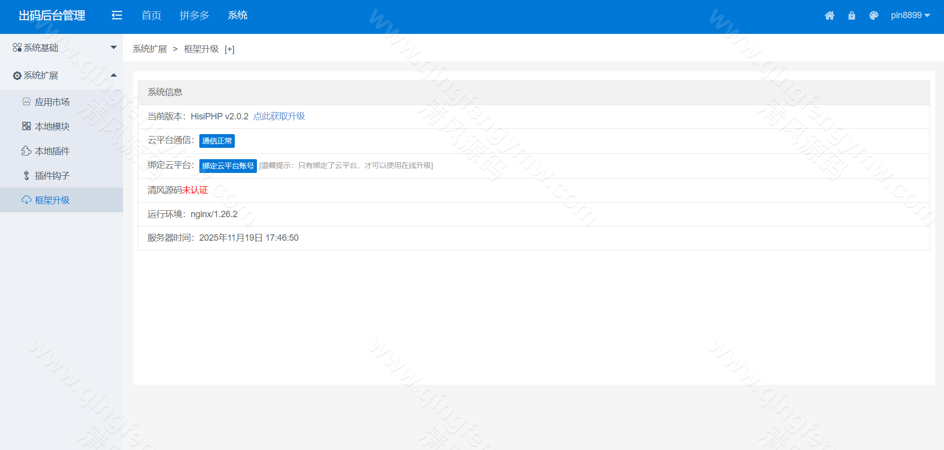Click the [+] beside 框架升级 breadcrumb
Image resolution: width=944 pixels, height=450 pixels.
click(229, 49)
